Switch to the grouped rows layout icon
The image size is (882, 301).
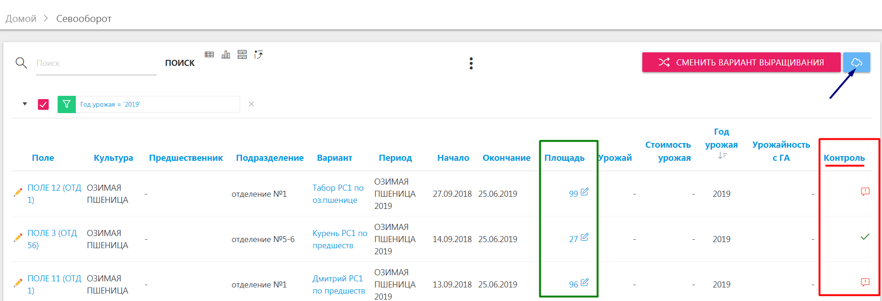(242, 55)
